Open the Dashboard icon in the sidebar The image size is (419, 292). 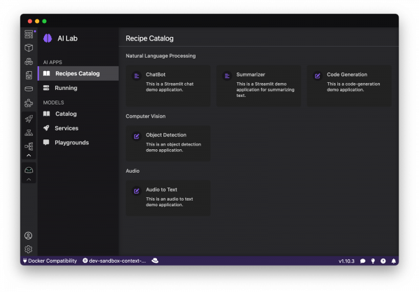click(x=29, y=34)
